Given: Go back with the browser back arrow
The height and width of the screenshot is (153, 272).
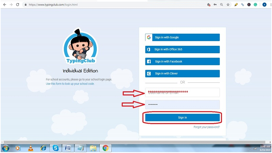Looking at the screenshot, I should tap(5, 5).
